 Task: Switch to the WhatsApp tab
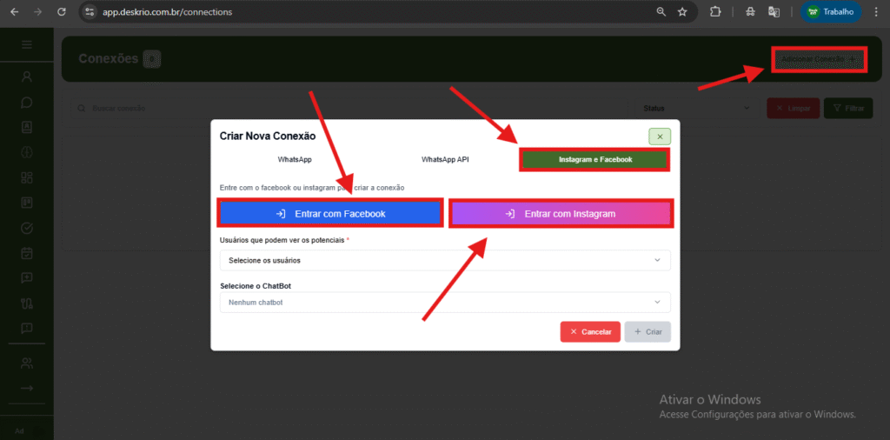coord(295,160)
